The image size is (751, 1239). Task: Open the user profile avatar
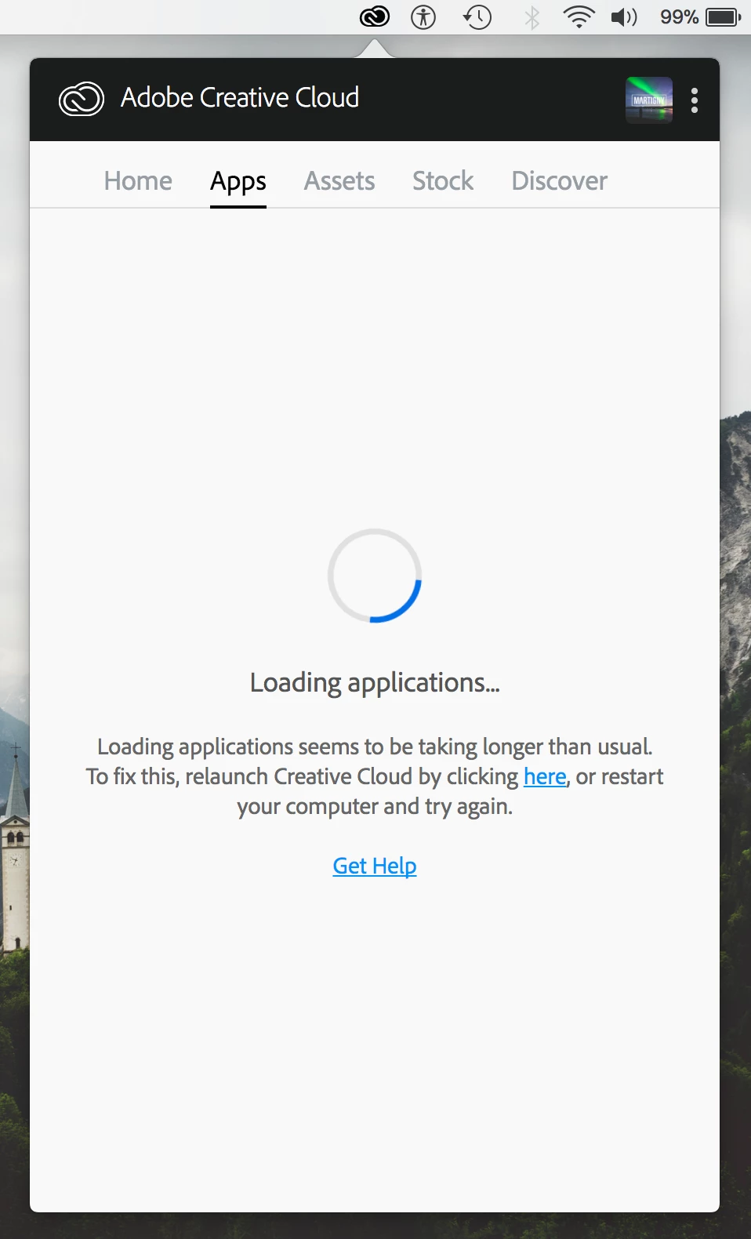click(649, 100)
